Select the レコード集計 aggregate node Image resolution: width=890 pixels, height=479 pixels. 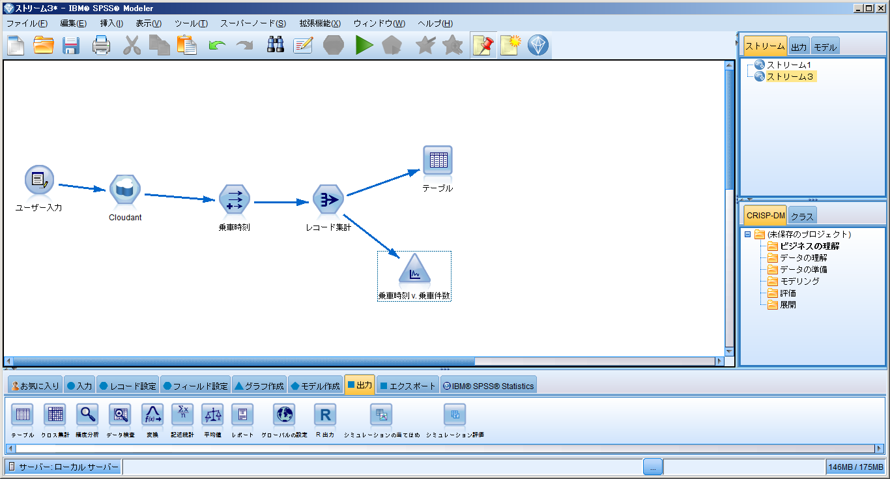coord(328,200)
